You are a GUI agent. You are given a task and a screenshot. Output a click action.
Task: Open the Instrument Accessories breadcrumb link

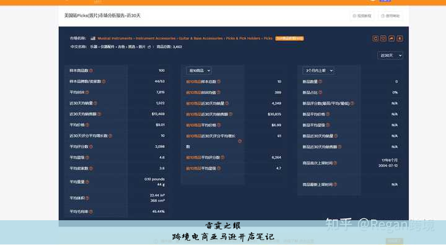click(155, 38)
